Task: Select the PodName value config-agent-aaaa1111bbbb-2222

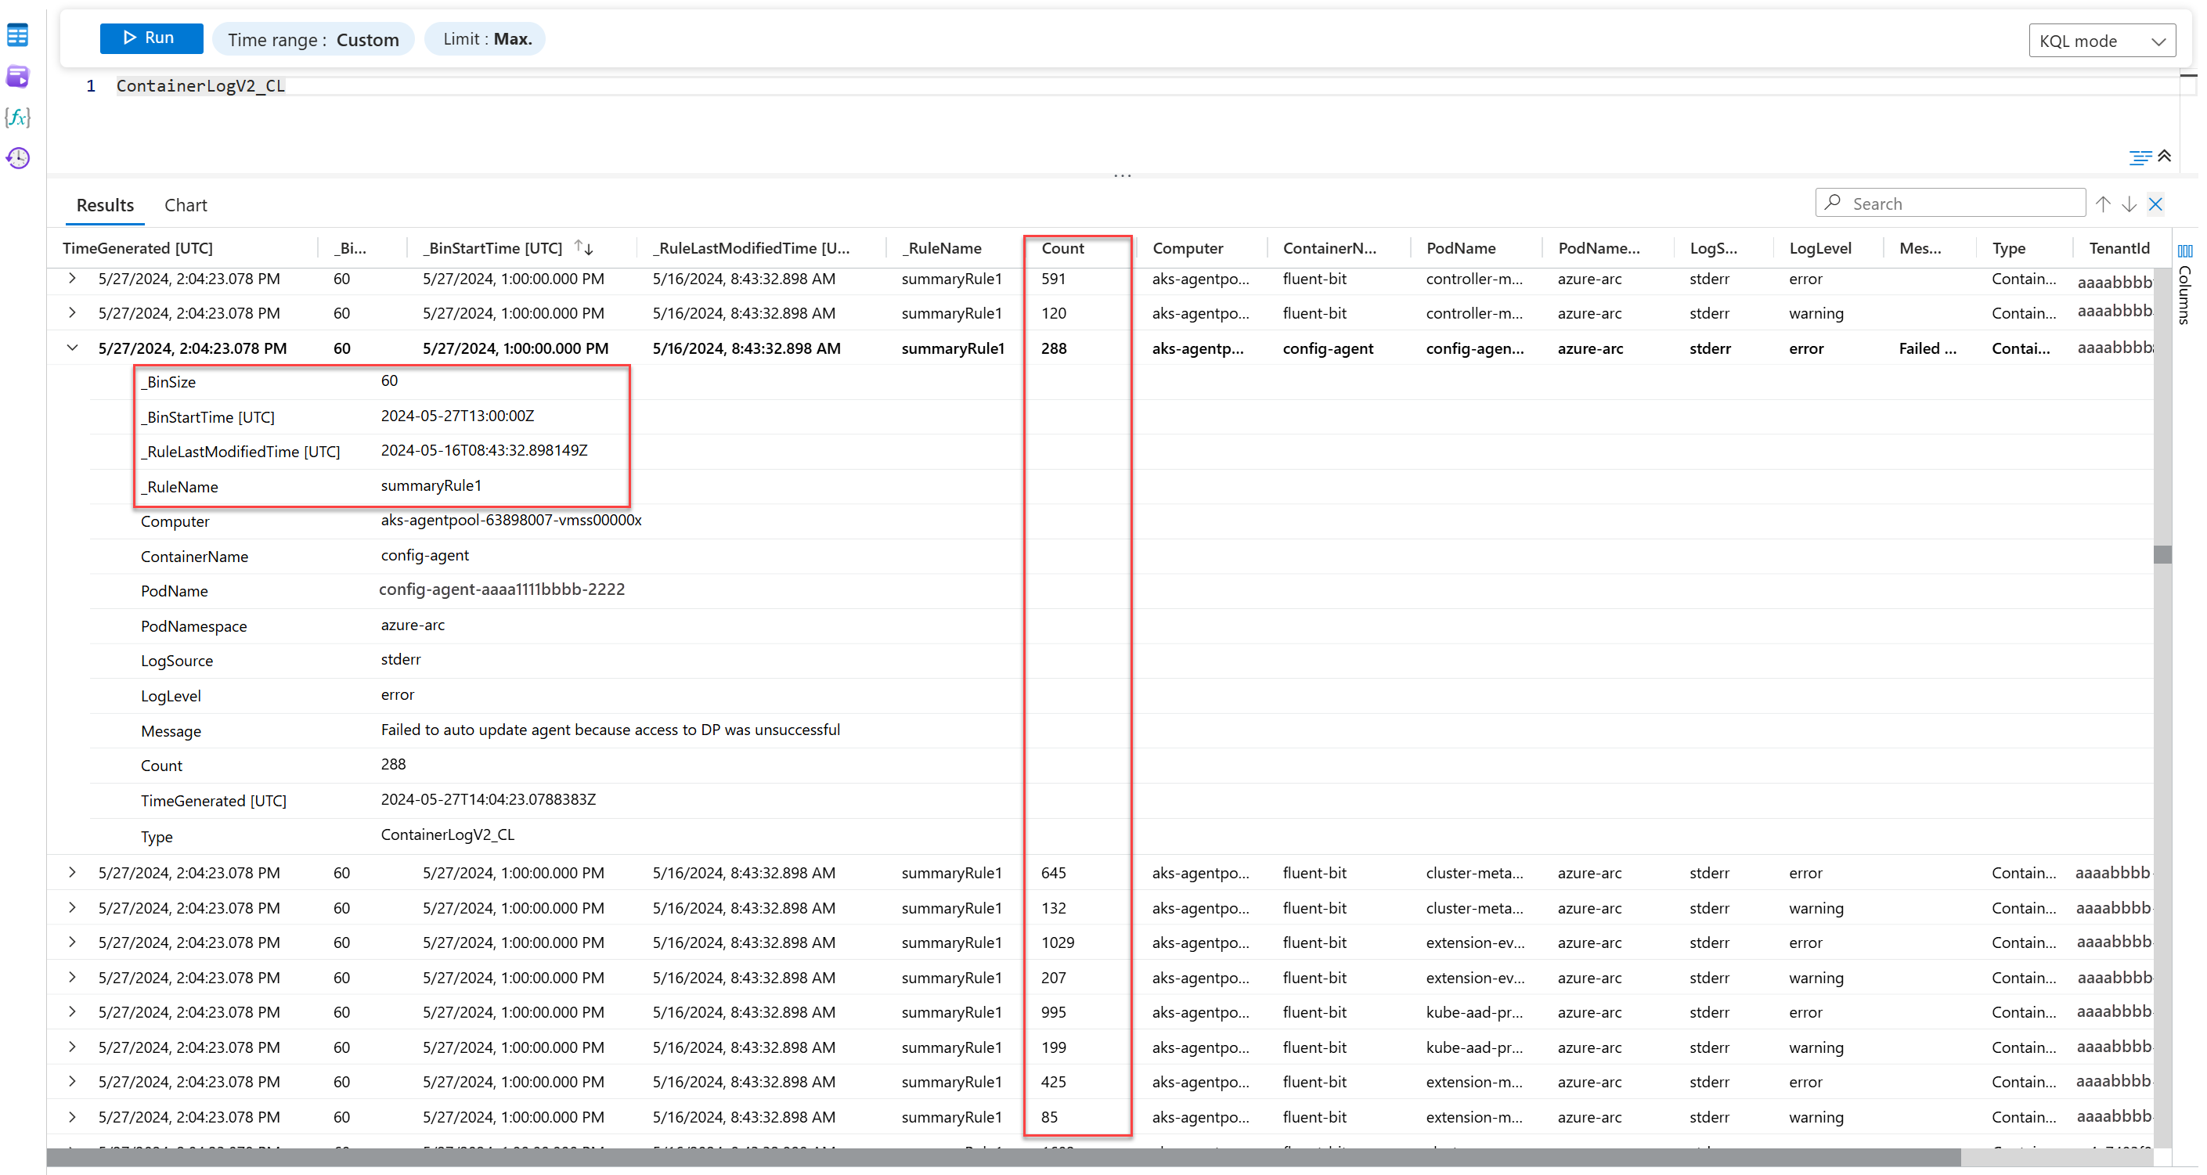Action: pyautogui.click(x=502, y=590)
